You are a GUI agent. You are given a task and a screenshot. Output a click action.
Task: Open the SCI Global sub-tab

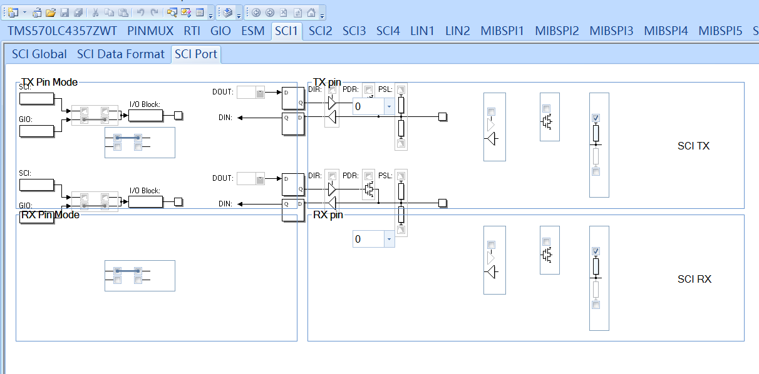(39, 54)
